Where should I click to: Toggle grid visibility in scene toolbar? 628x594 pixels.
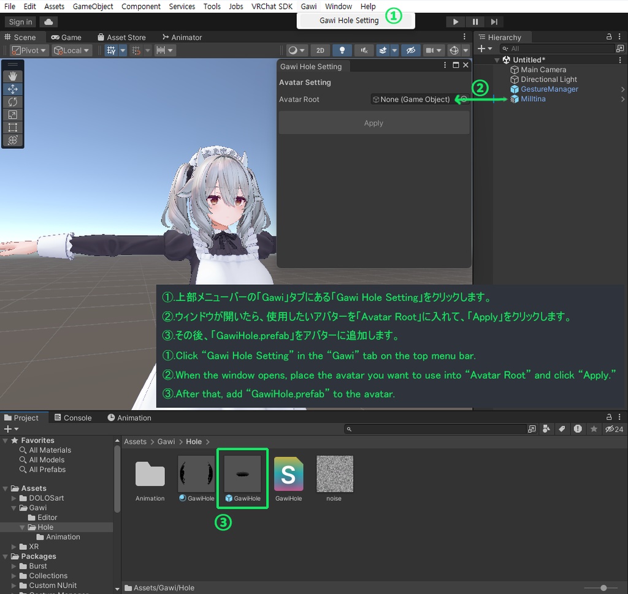[x=112, y=50]
